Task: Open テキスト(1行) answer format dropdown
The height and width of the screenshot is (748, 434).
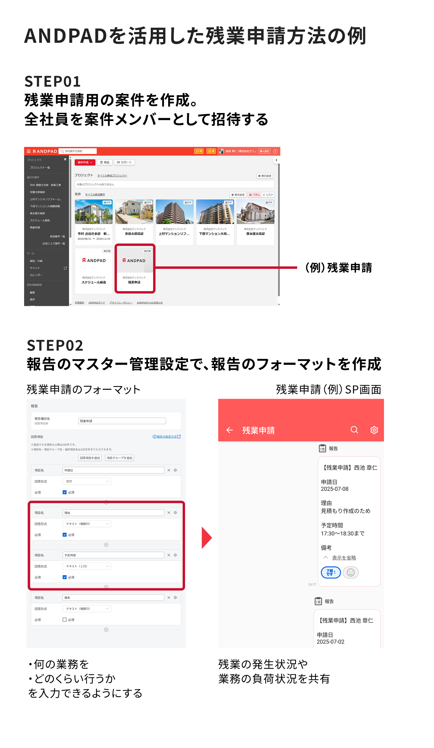Action: coord(87,566)
